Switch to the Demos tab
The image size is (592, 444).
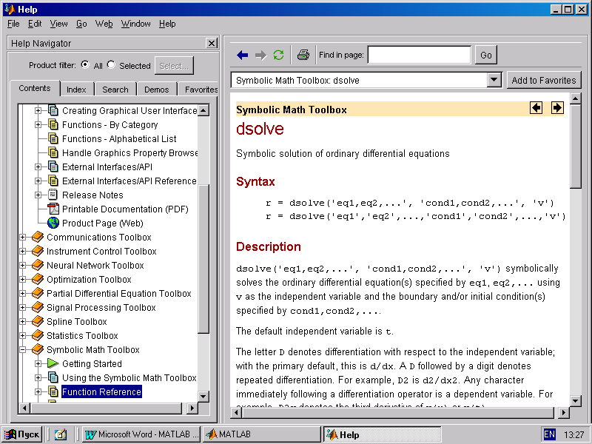156,90
